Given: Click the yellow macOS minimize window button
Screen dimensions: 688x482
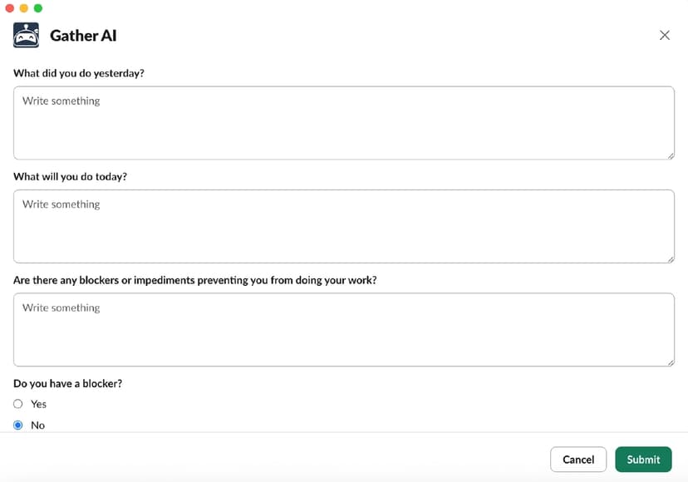Looking at the screenshot, I should [x=24, y=8].
